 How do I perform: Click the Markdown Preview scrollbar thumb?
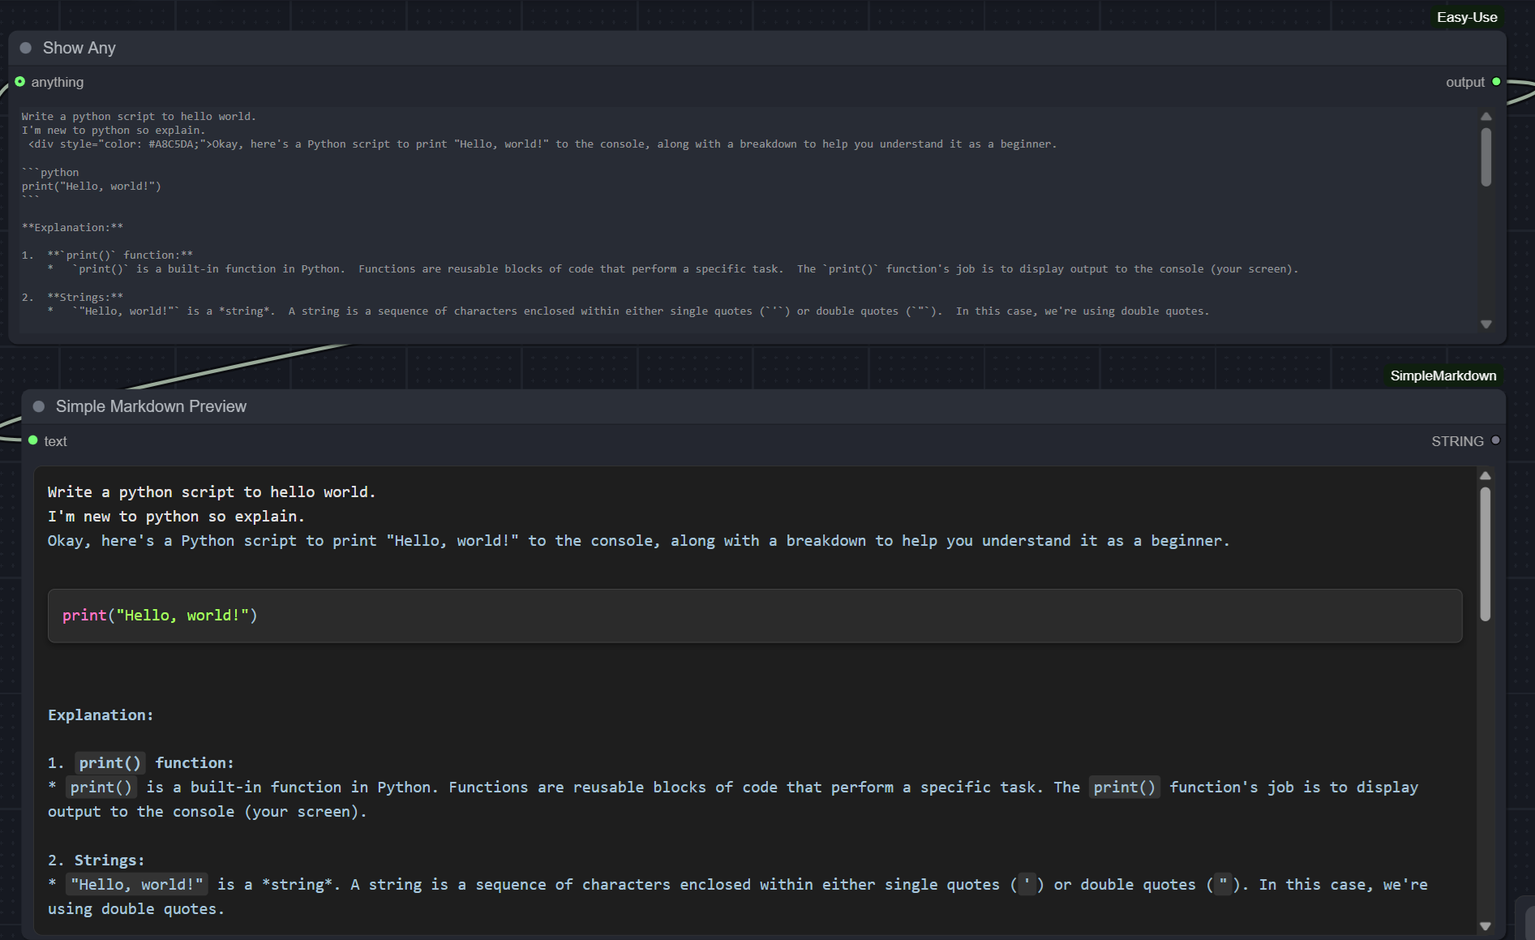(1486, 554)
